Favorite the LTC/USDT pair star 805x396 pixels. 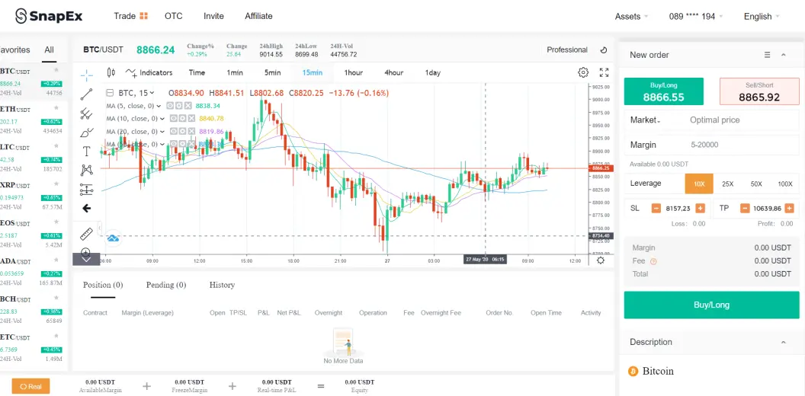(x=56, y=146)
